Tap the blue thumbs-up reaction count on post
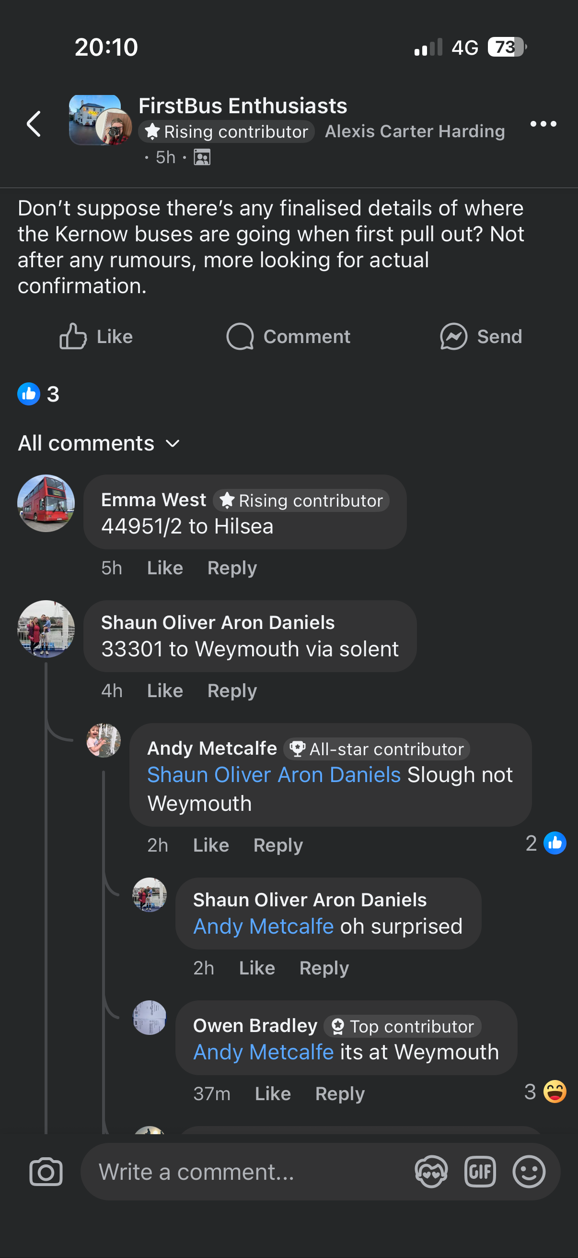 point(38,394)
